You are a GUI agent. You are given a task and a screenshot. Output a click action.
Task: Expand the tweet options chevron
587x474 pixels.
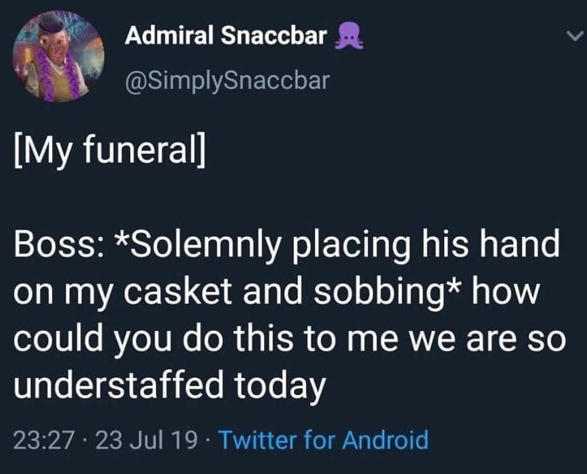[574, 36]
